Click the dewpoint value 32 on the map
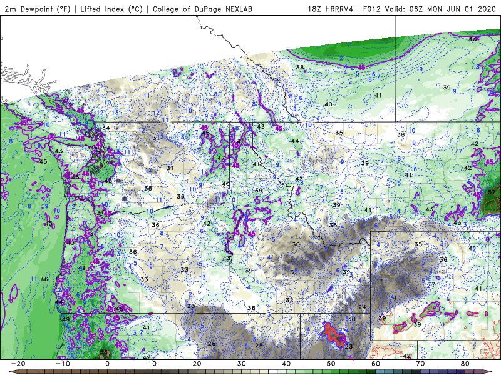Viewport: 501px width, 375px height. [289, 300]
